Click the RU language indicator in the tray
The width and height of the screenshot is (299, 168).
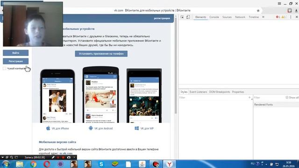coord(252,164)
